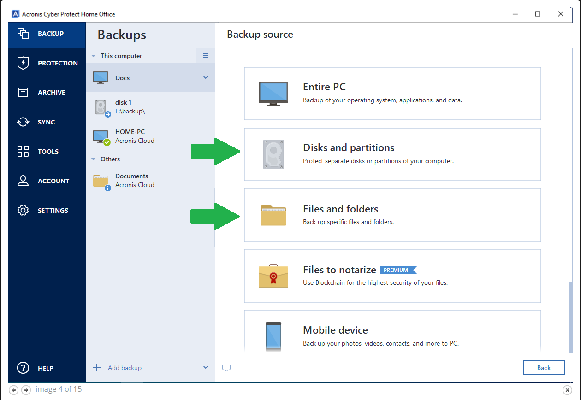Collapse the This computer group
This screenshot has height=400, width=581.
(x=94, y=56)
